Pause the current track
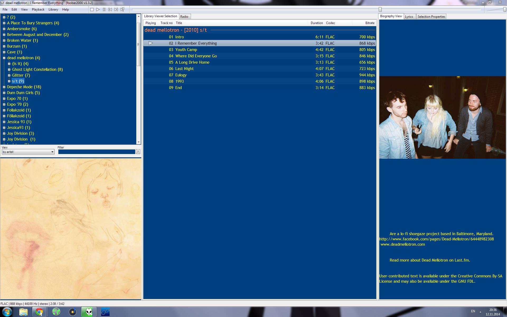 click(x=104, y=10)
